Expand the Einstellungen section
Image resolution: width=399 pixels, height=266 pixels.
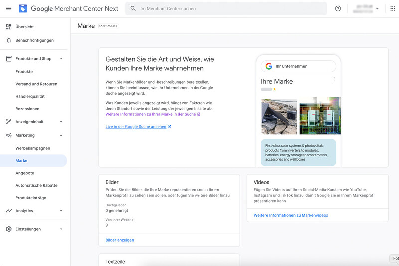coord(61,229)
